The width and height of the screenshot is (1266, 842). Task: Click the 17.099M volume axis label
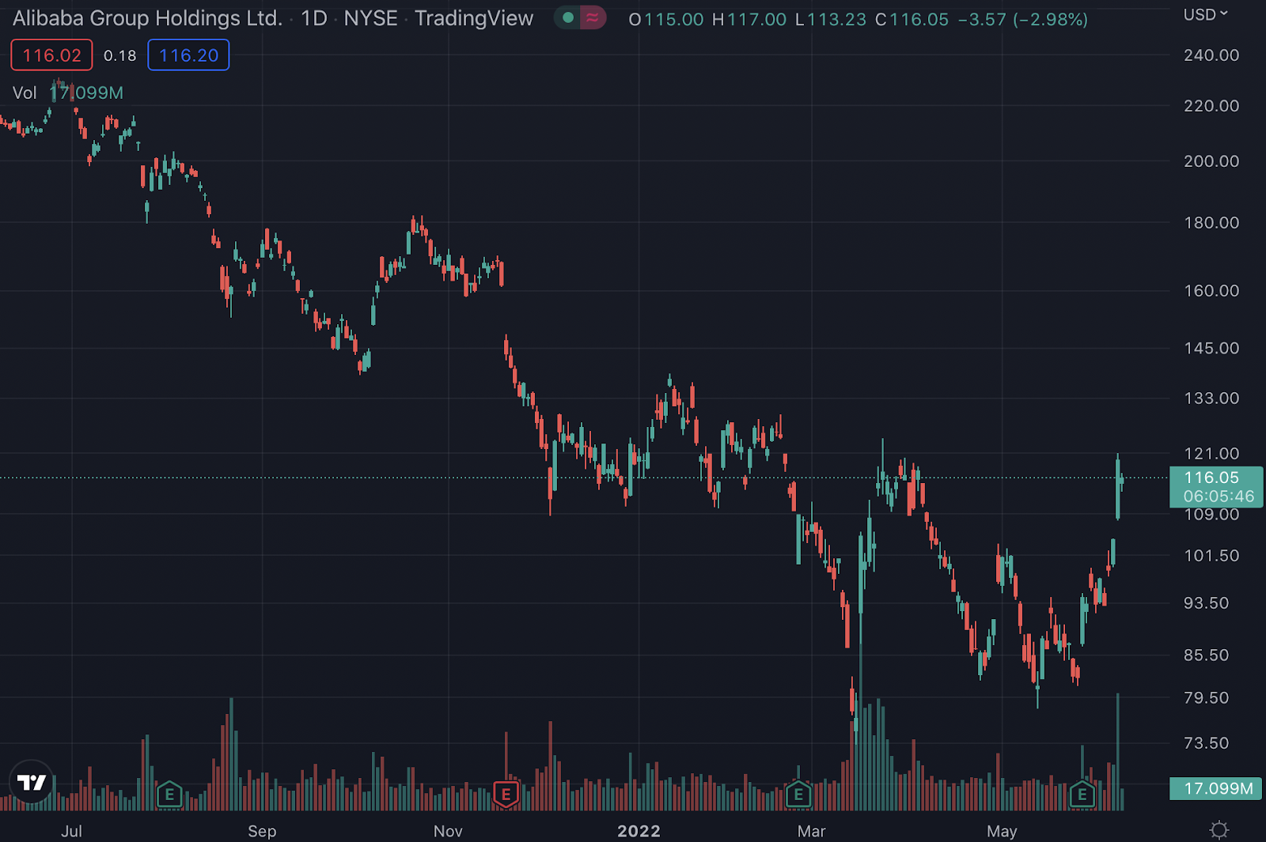click(1215, 788)
